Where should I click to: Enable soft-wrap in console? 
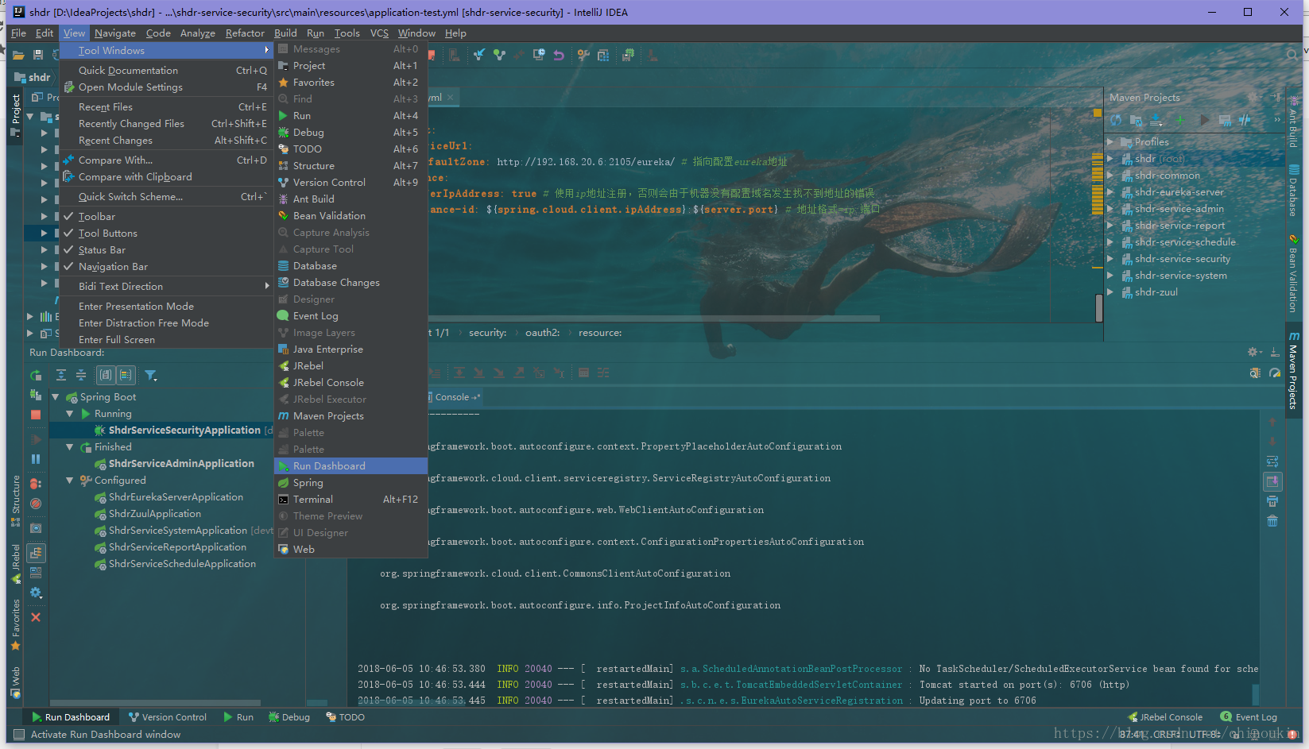1272,461
